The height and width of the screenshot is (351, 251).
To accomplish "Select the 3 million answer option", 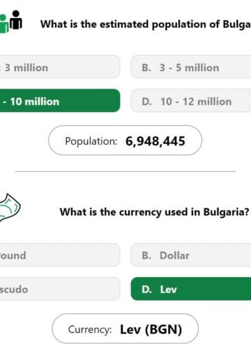I will tap(60, 67).
